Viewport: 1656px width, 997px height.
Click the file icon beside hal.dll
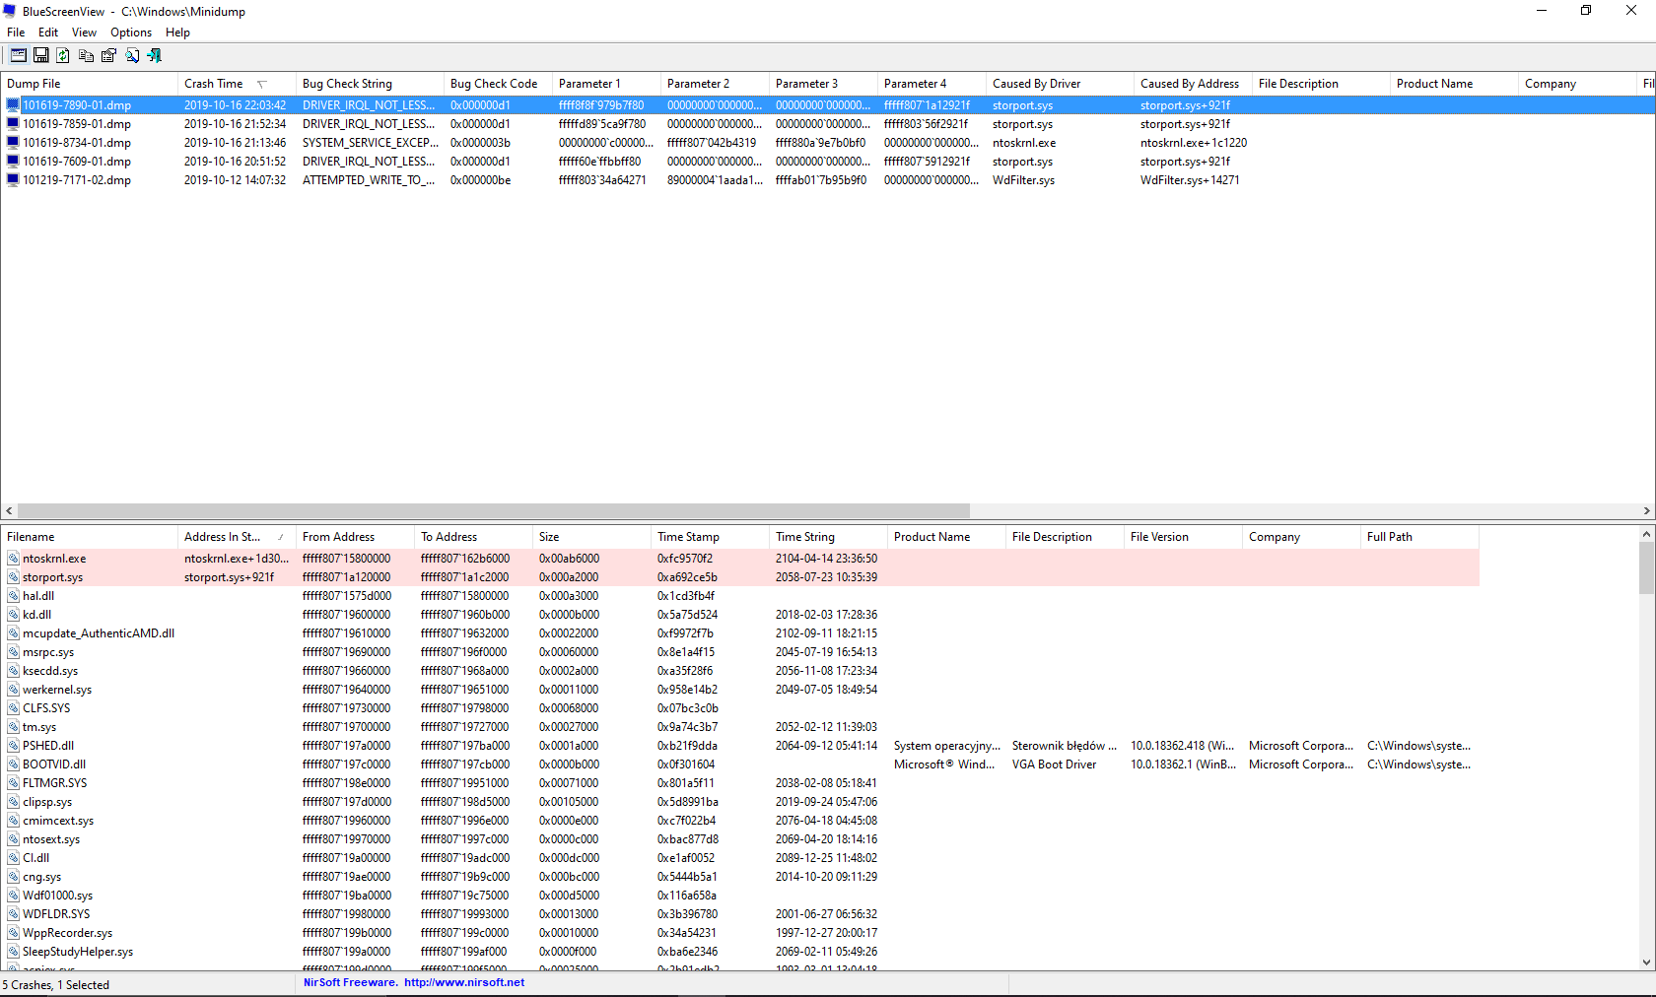pyautogui.click(x=14, y=596)
